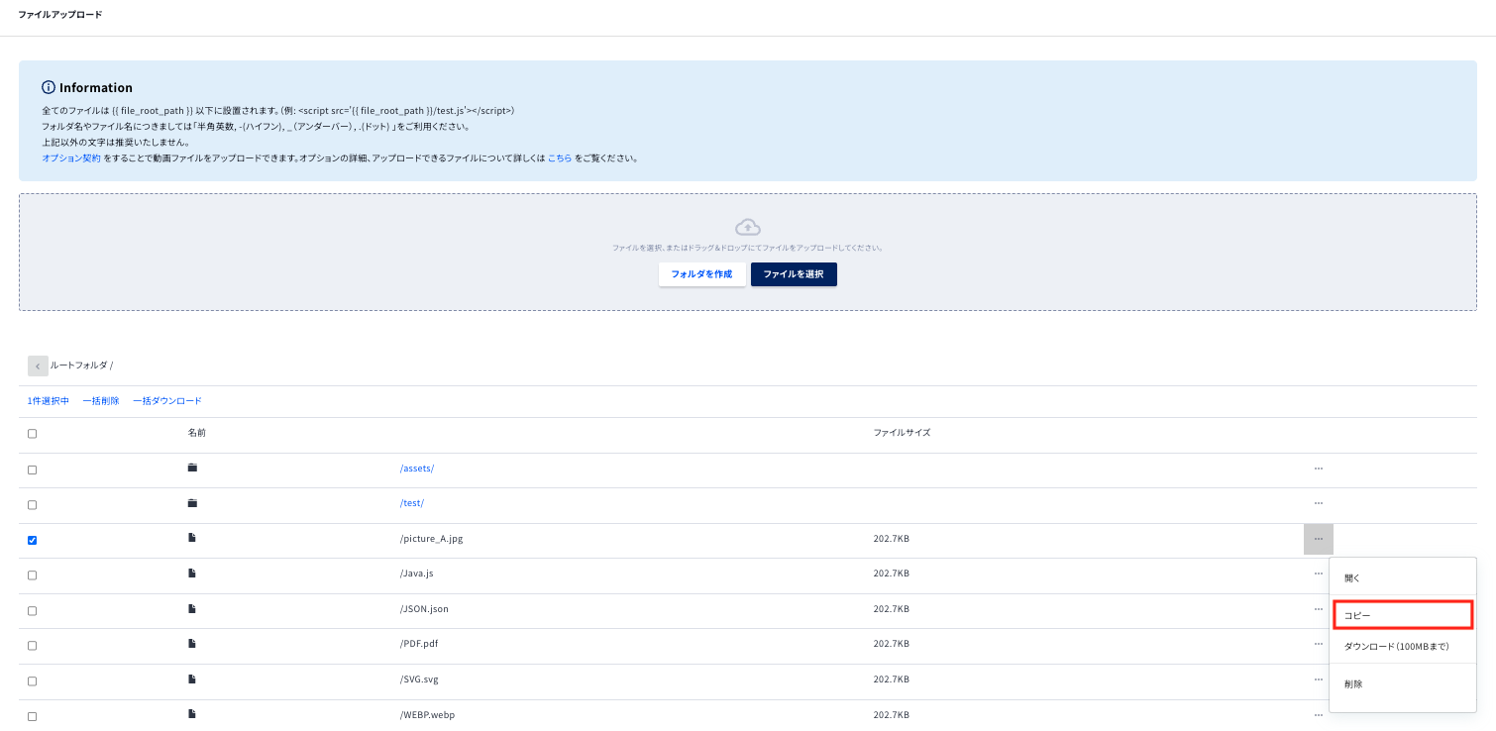Open the more-options menu for JSON.json
This screenshot has width=1496, height=731.
(x=1319, y=609)
